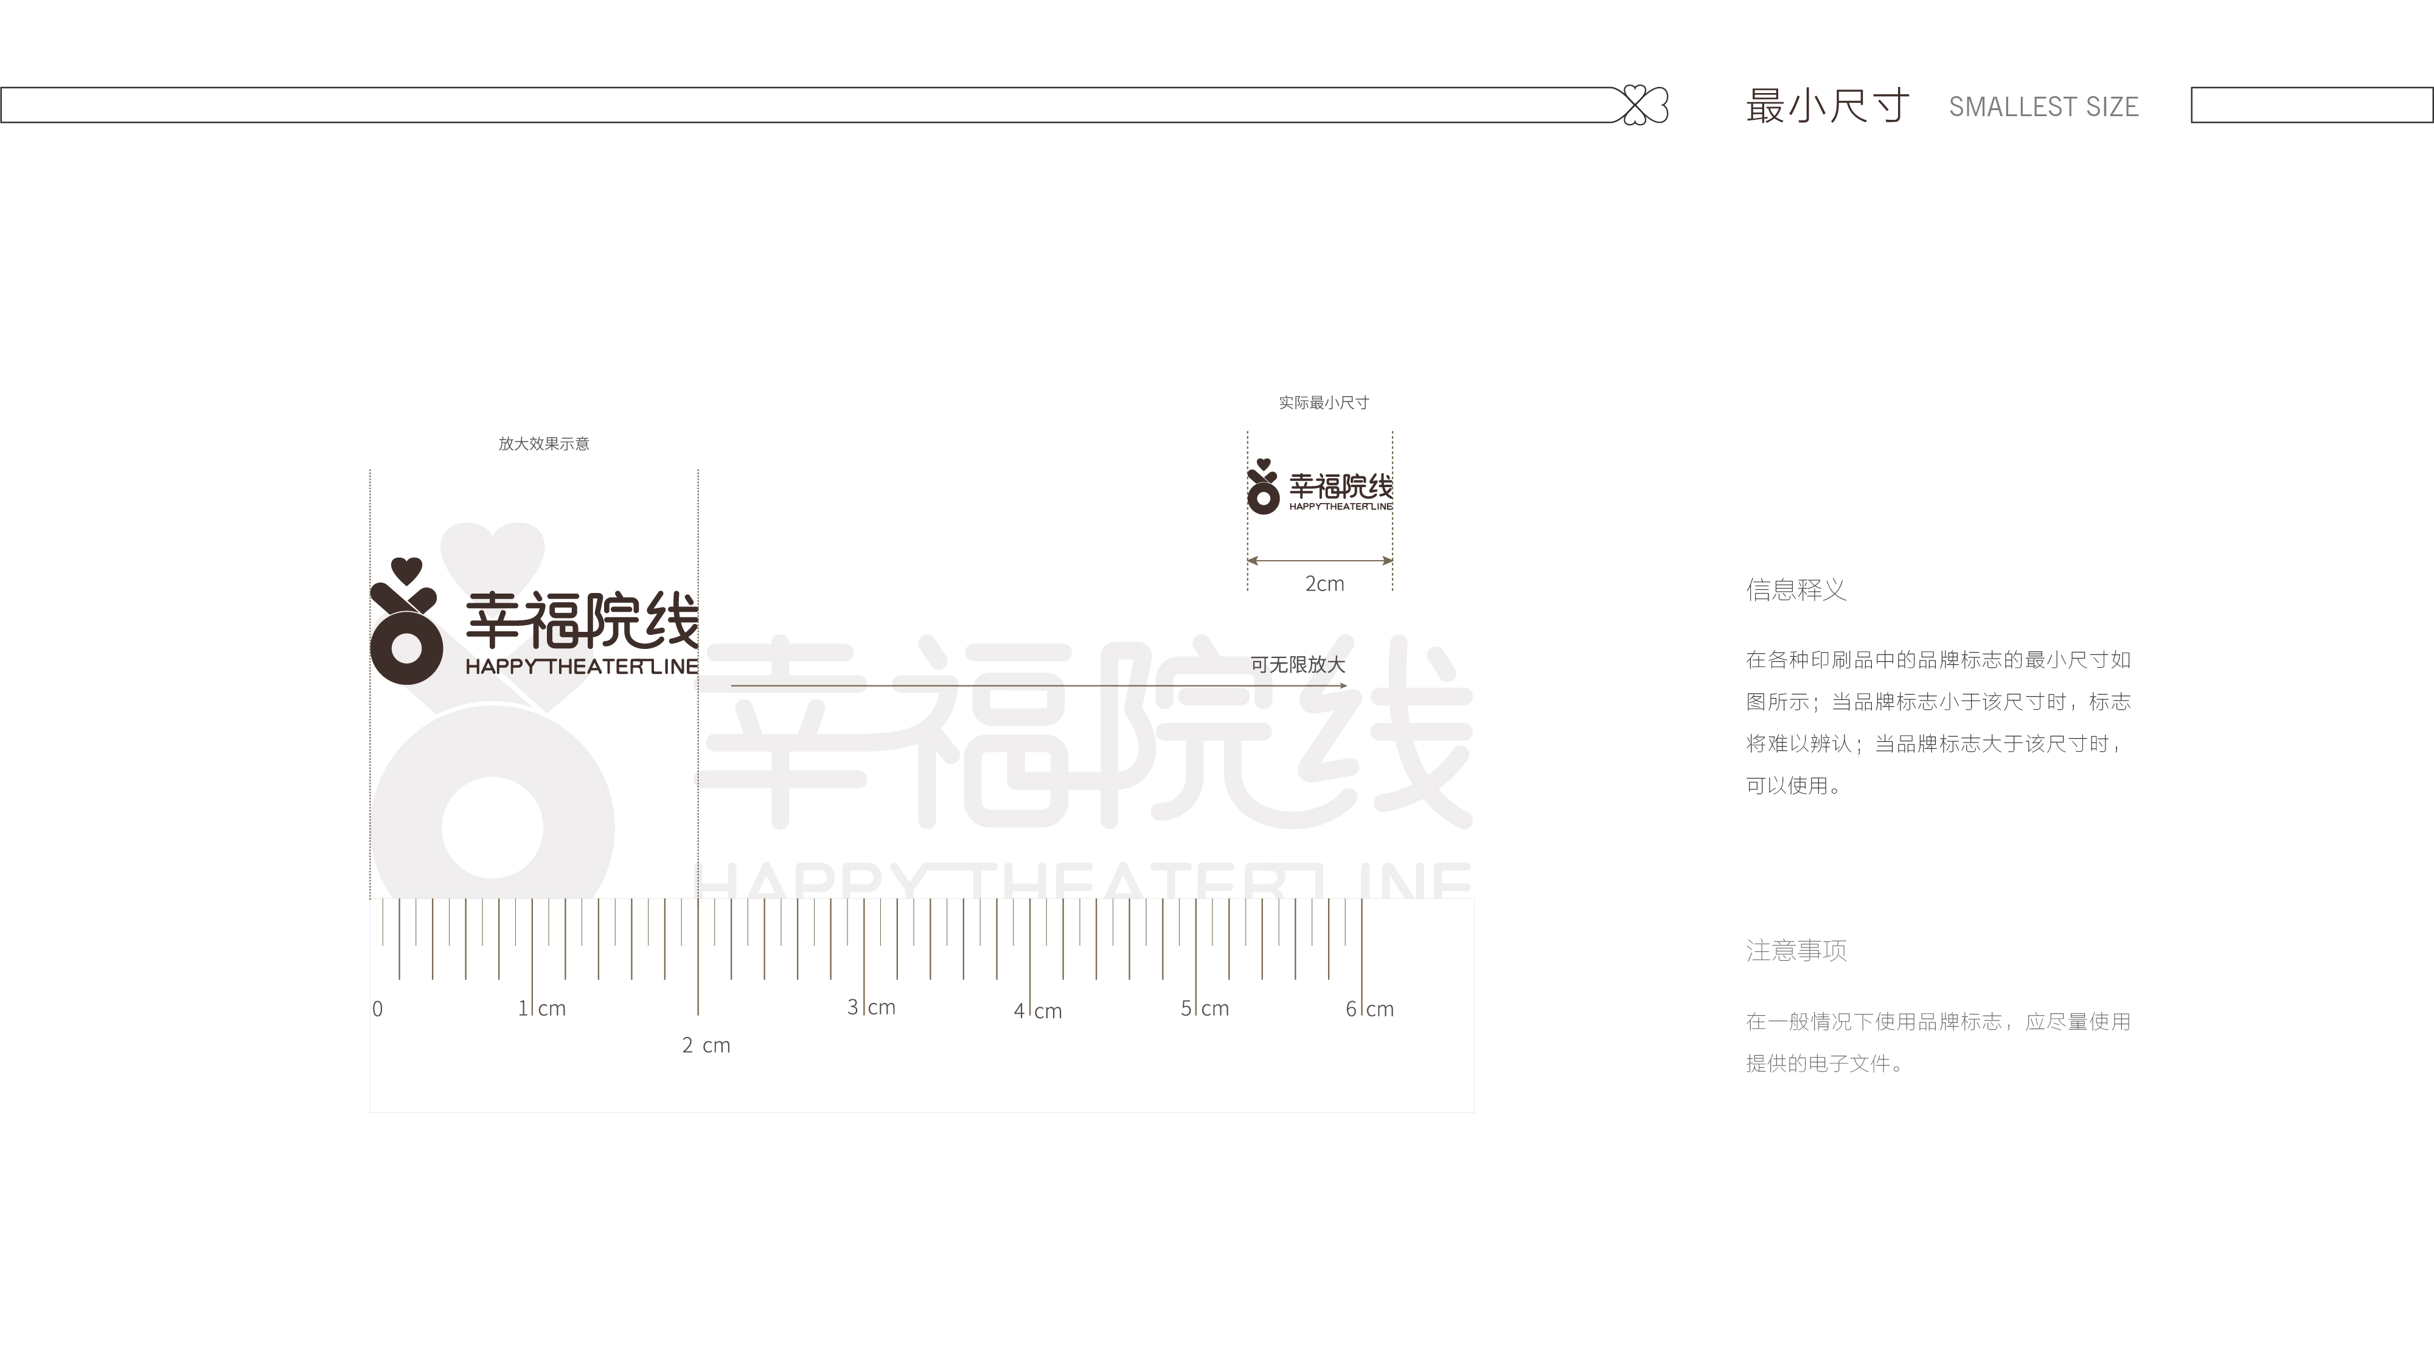
Task: Click the small heart atop the enlarged logo
Action: click(406, 570)
